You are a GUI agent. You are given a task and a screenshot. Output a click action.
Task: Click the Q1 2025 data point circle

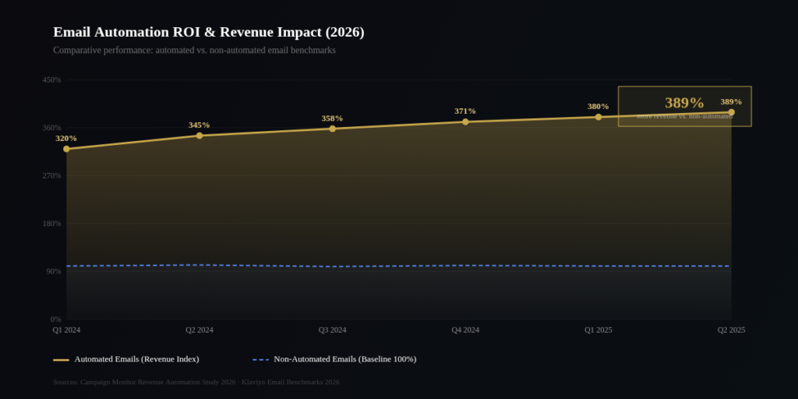[598, 117]
